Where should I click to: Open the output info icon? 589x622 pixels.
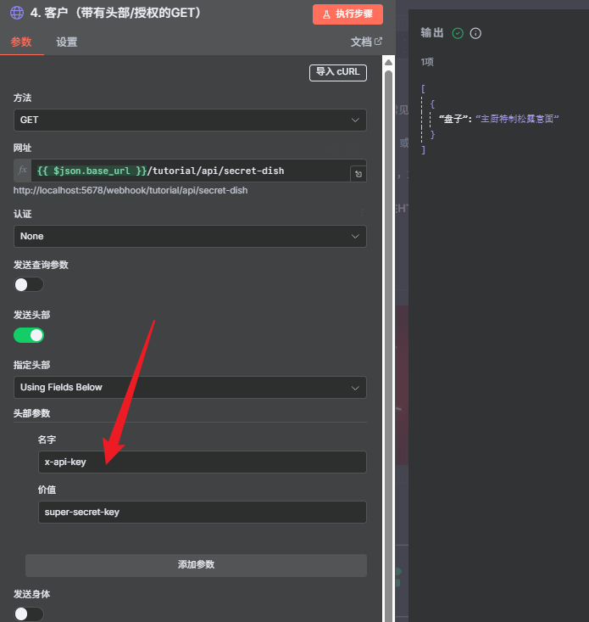tap(475, 33)
